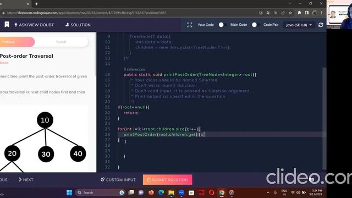Click the video call participant thumbnail
The image size is (352, 198).
coord(339,14)
